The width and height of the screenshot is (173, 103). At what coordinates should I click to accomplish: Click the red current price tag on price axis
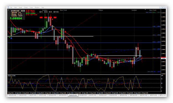163,57
